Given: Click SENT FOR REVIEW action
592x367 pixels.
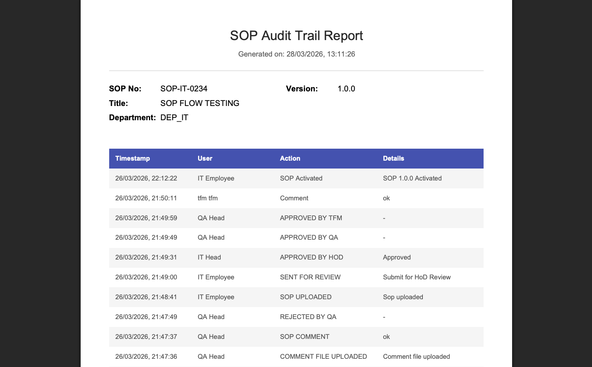Looking at the screenshot, I should (310, 277).
